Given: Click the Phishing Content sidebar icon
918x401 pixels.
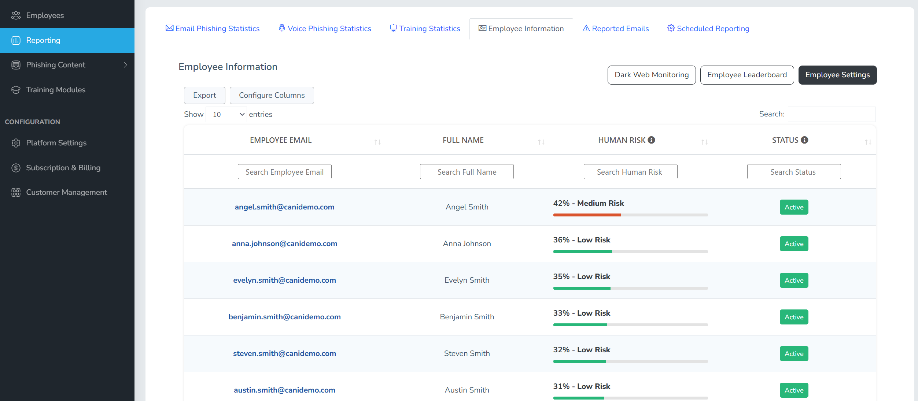Looking at the screenshot, I should tap(16, 65).
